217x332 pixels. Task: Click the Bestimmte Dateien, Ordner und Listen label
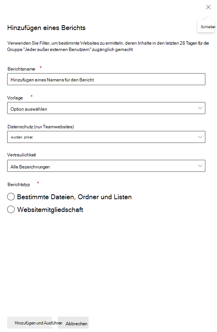click(74, 197)
